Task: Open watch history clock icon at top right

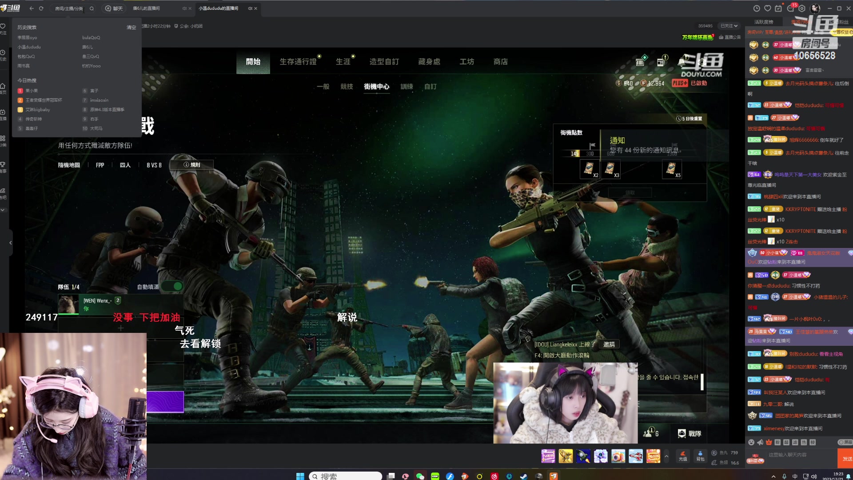Action: pyautogui.click(x=757, y=8)
